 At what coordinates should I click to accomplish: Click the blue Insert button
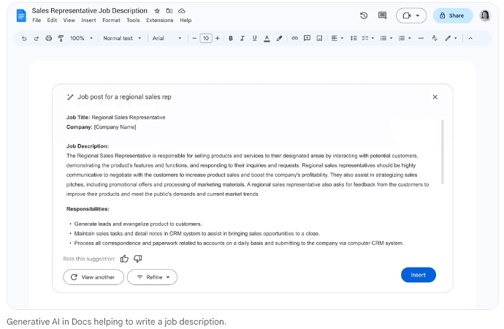[x=418, y=275]
